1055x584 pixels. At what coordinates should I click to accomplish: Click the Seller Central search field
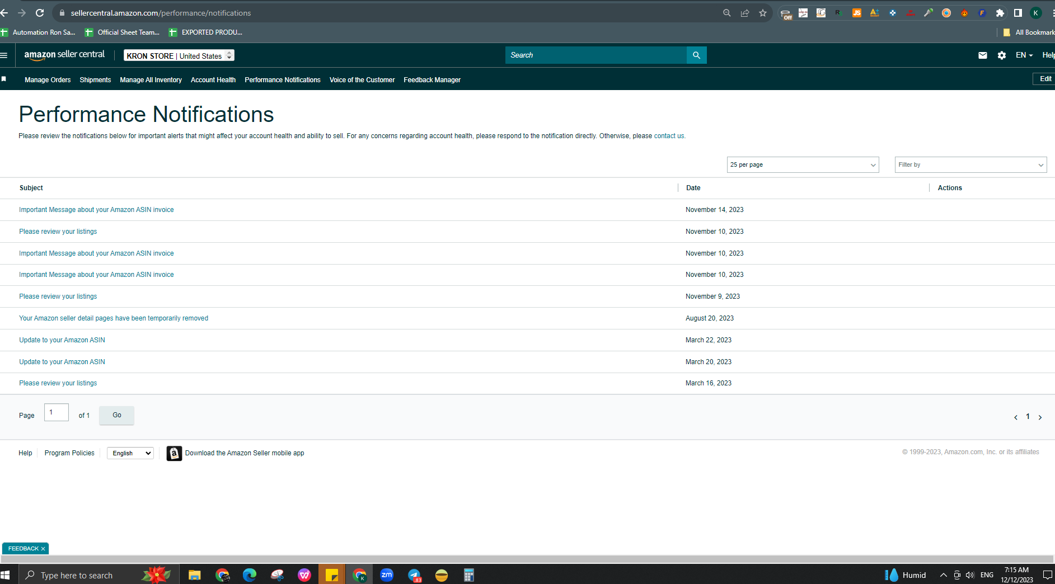(596, 55)
